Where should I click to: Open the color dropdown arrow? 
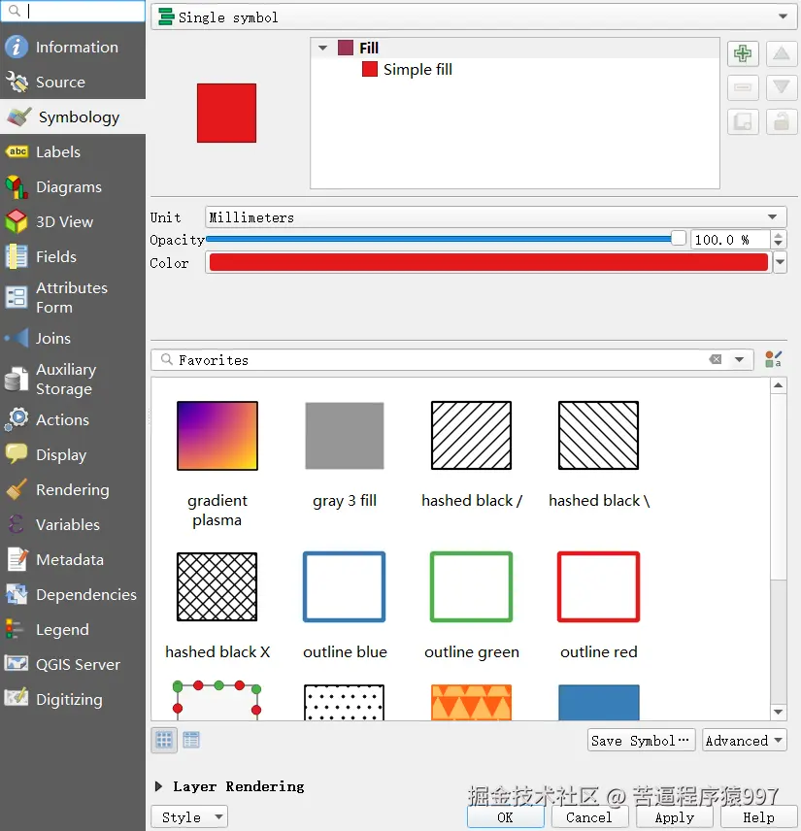coord(780,262)
